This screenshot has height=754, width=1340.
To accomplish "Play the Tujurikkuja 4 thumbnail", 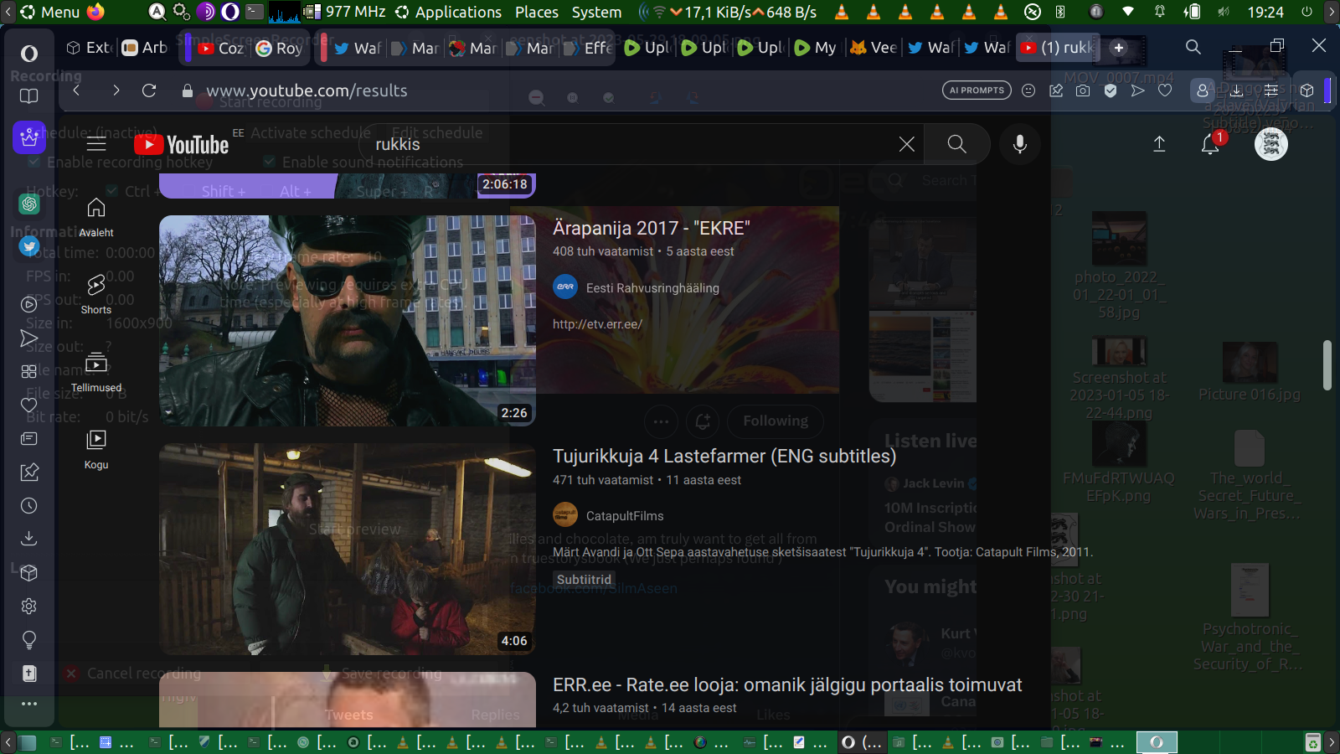I will (x=348, y=549).
